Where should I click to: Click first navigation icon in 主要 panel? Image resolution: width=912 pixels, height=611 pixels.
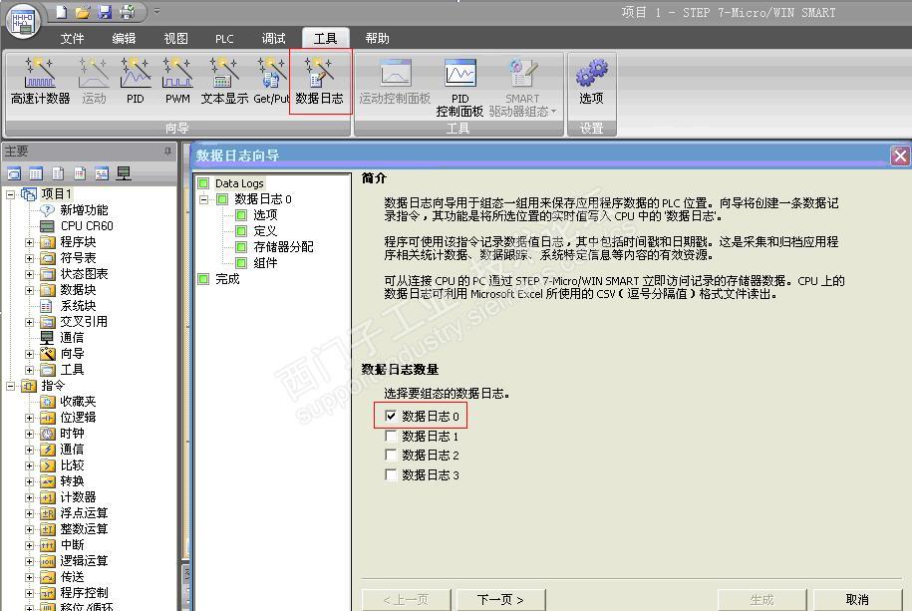(x=14, y=172)
